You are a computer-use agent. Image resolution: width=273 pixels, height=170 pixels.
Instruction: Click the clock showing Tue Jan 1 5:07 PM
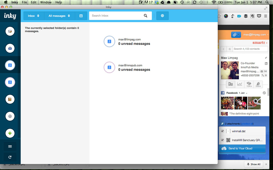(x=248, y=2)
